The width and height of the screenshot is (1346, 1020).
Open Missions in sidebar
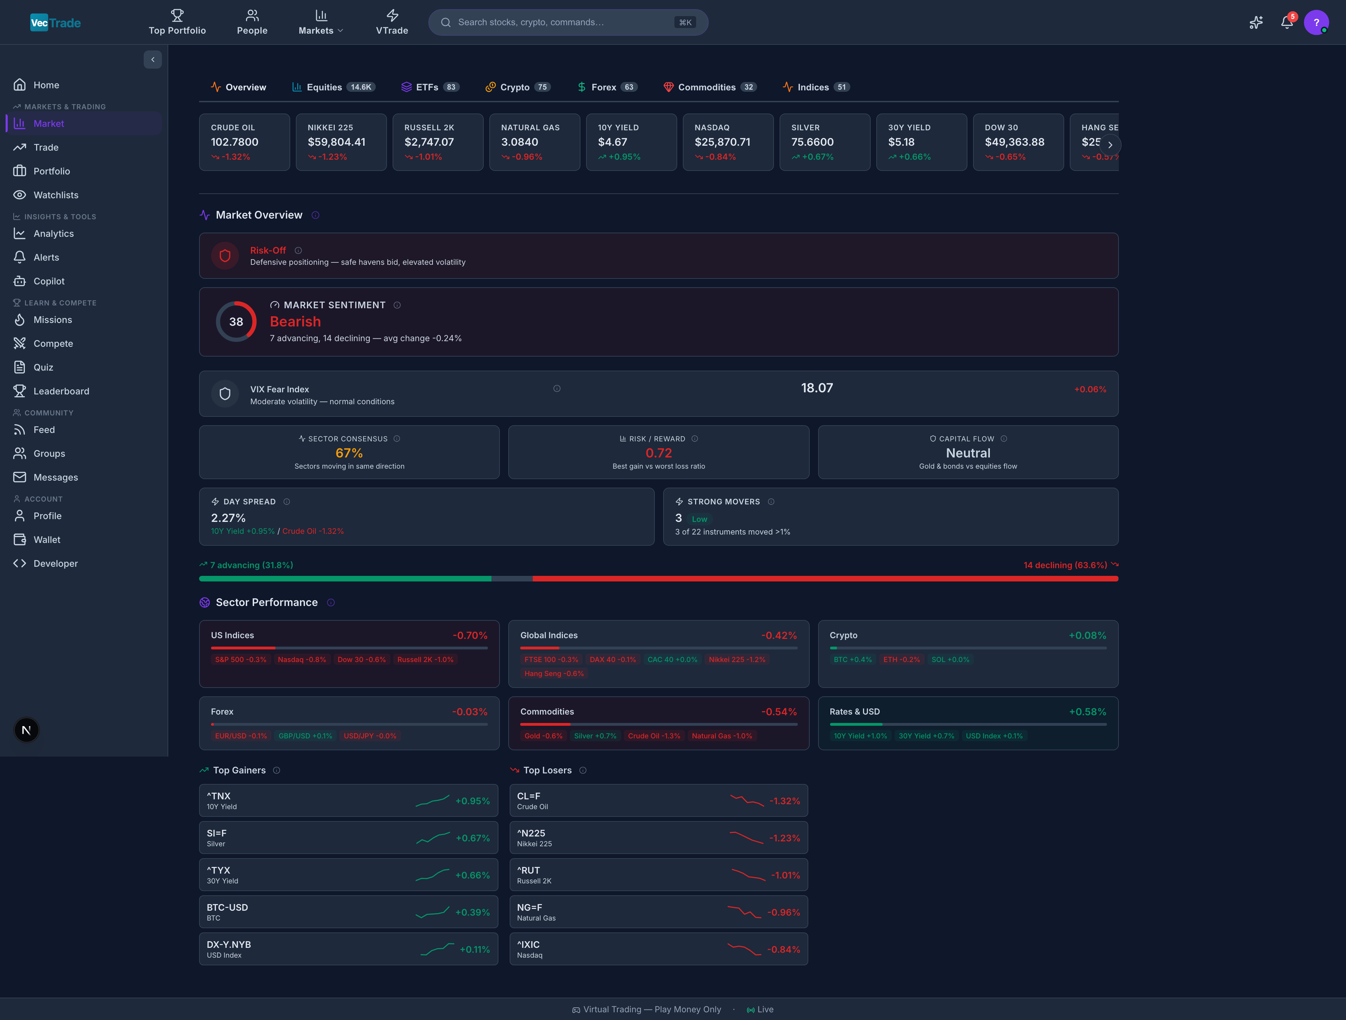[84, 319]
